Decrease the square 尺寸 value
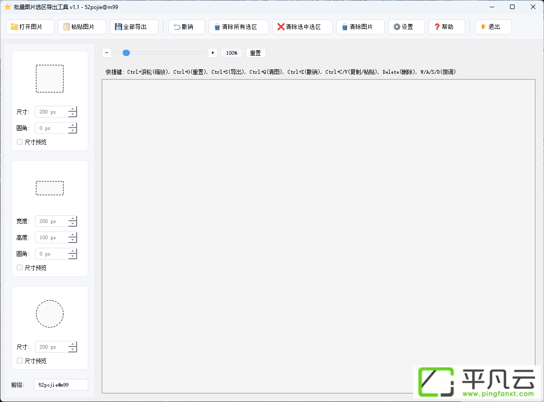 point(72,114)
